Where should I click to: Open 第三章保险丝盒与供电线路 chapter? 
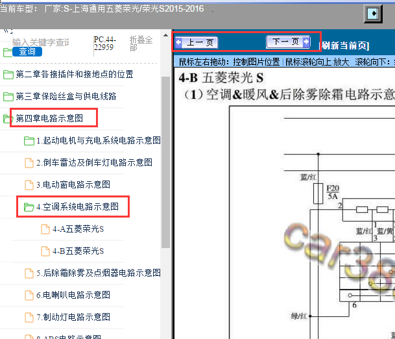[x=66, y=96]
